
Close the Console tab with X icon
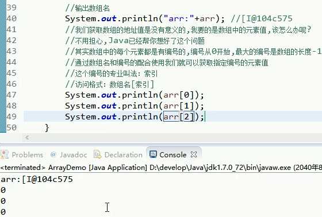tap(194, 154)
